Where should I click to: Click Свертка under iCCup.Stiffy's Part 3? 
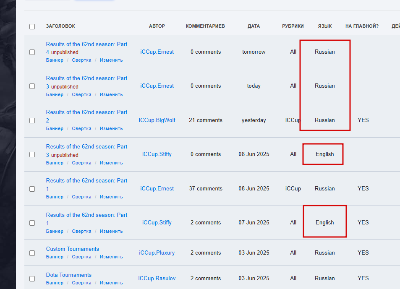pos(81,163)
